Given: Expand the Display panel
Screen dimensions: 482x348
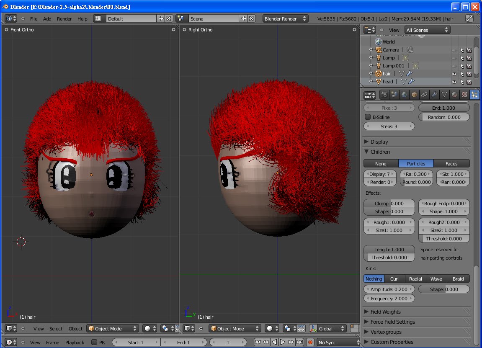Looking at the screenshot, I should click(x=366, y=142).
